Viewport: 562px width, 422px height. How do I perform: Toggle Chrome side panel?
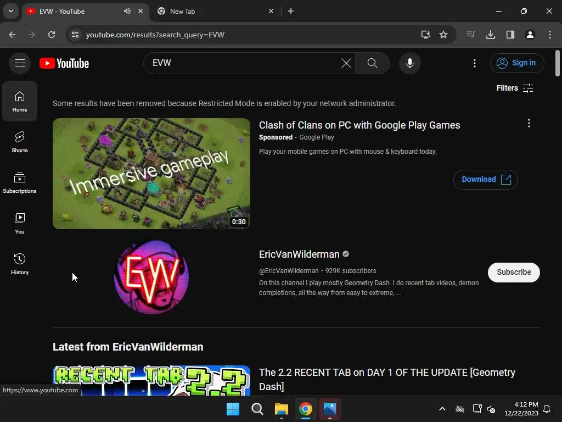point(510,35)
